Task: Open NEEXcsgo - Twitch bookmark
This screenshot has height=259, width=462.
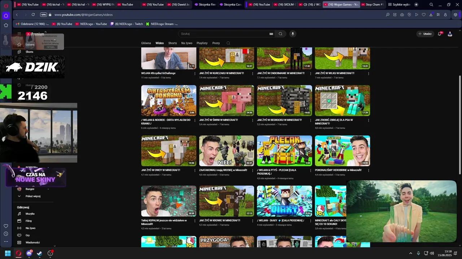Action: click(127, 24)
